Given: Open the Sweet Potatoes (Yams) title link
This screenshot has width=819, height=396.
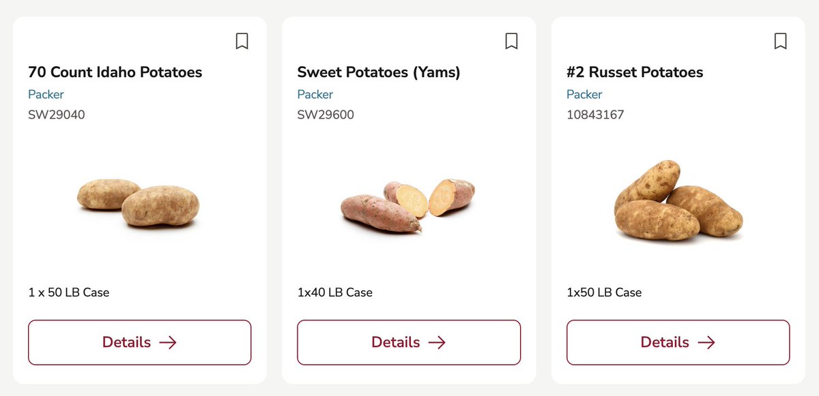Looking at the screenshot, I should (379, 72).
